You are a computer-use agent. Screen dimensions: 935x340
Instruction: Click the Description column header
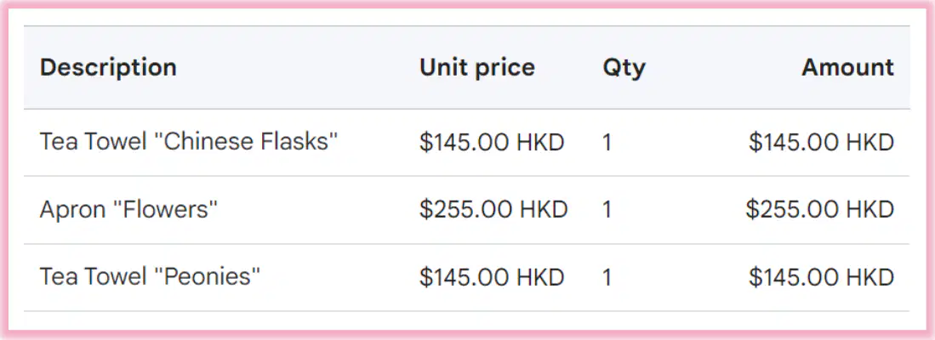[x=108, y=67]
